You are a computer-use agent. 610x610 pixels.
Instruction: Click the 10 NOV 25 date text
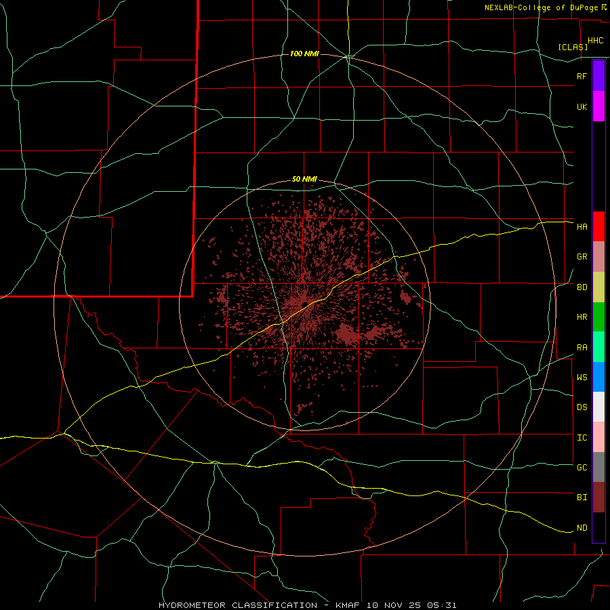point(395,605)
